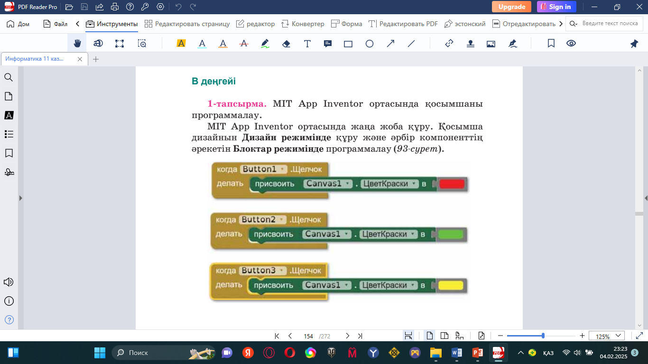
Task: Select the Circle shape tool
Action: pyautogui.click(x=370, y=44)
